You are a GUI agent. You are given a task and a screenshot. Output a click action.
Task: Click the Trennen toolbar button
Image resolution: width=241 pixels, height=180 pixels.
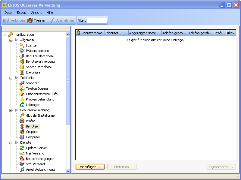pos(37,20)
